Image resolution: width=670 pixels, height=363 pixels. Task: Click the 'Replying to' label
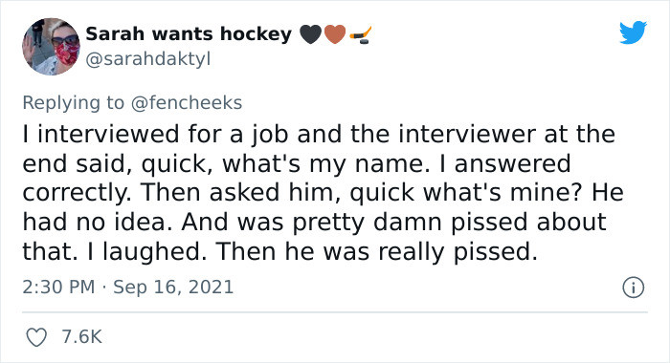coord(73,103)
